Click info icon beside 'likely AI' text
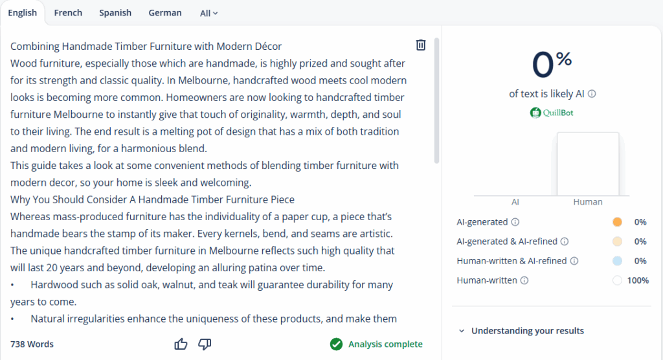 point(592,94)
